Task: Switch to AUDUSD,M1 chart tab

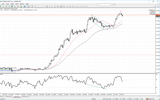Action: click(25, 97)
